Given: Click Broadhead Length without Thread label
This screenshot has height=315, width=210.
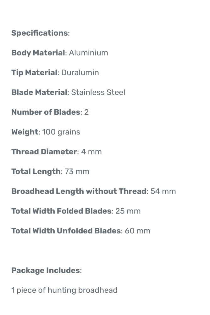Looking at the screenshot, I should point(79,192).
